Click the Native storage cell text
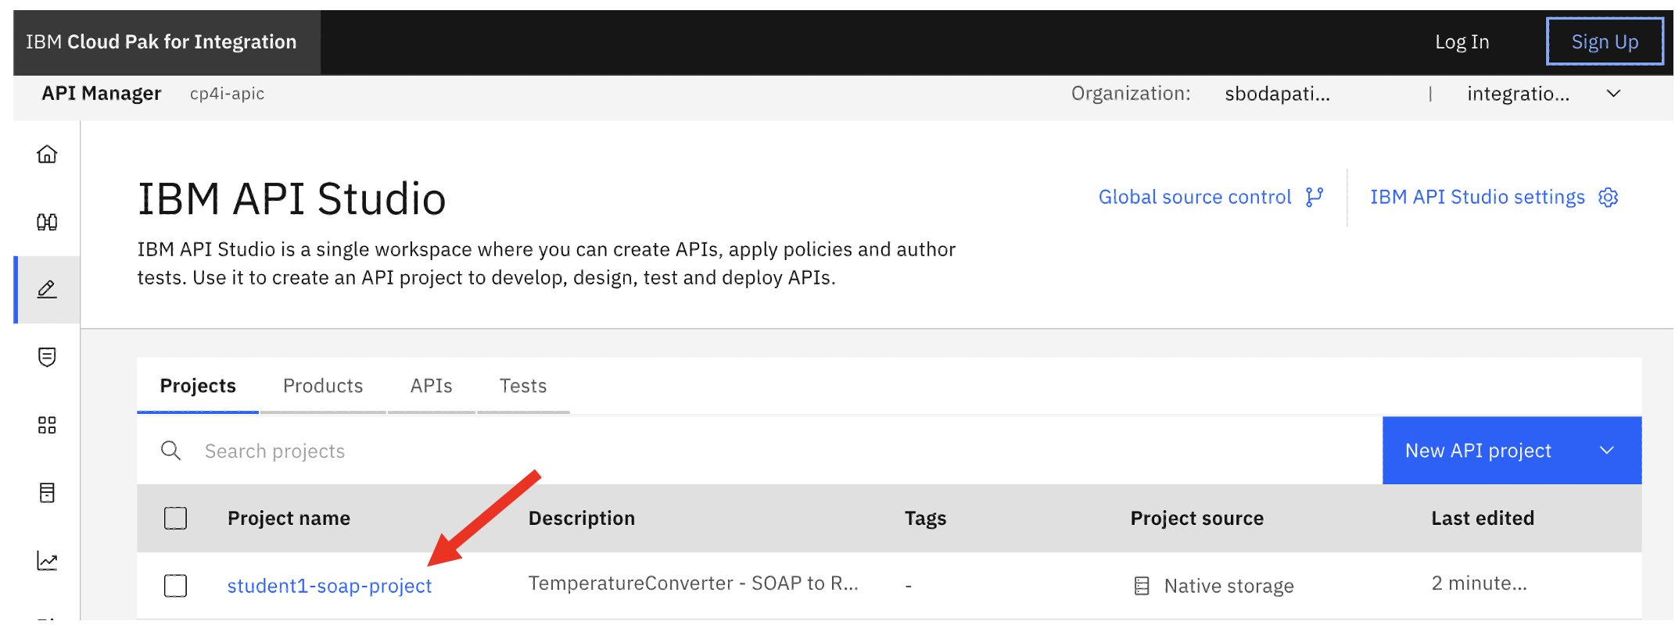 [1228, 586]
